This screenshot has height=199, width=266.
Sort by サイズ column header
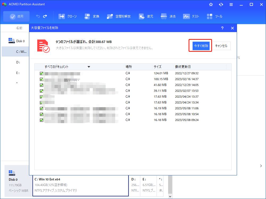pyautogui.click(x=157, y=67)
